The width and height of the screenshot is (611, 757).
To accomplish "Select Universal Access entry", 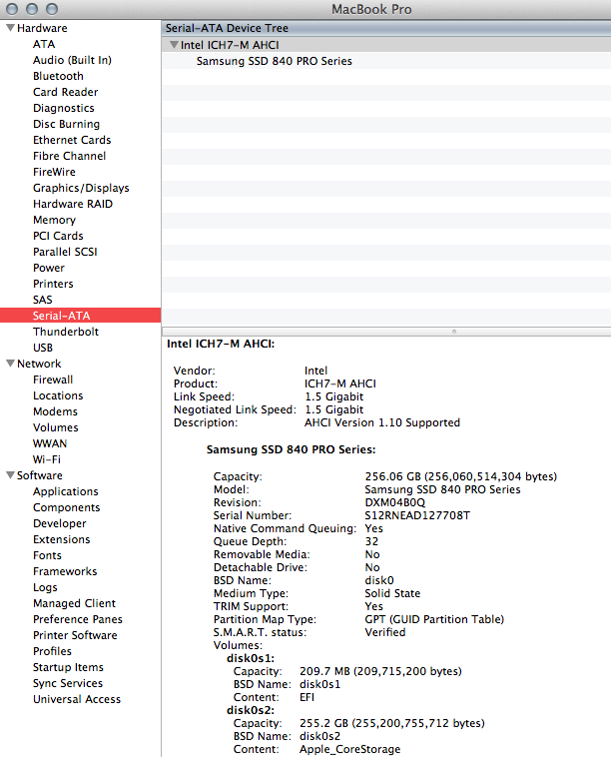I will pyautogui.click(x=77, y=699).
